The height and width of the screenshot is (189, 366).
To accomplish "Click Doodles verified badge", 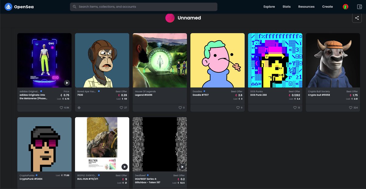I will click(x=204, y=91).
